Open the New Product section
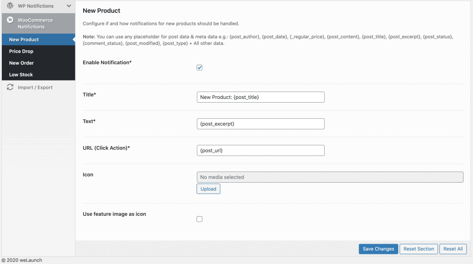The height and width of the screenshot is (264, 473). 24,40
